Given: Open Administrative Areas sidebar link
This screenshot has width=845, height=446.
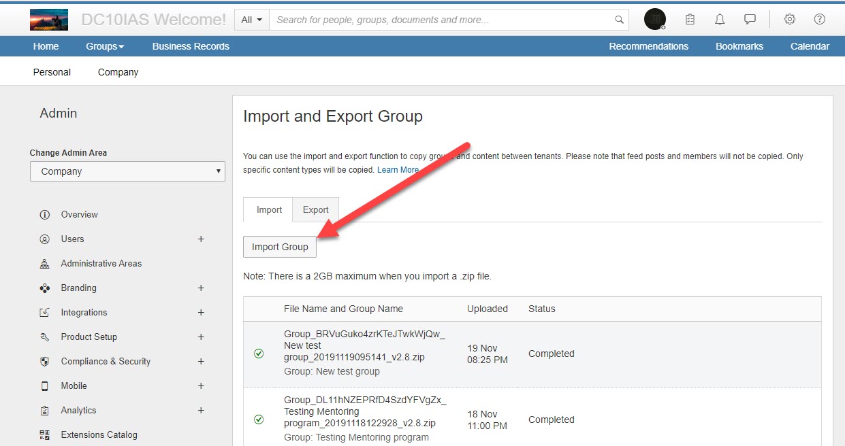Looking at the screenshot, I should pyautogui.click(x=101, y=264).
